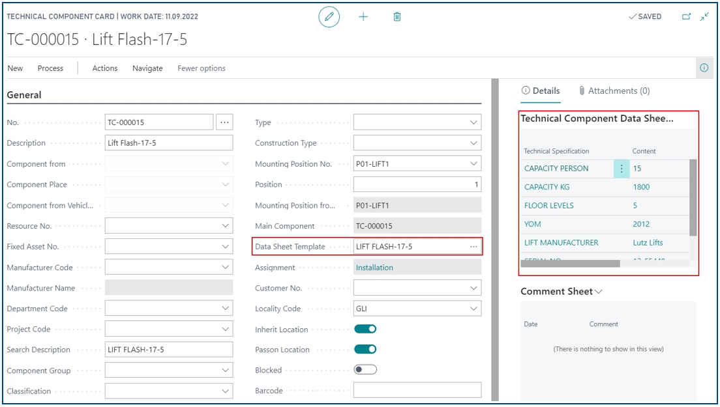Switch to the Attachments (0) tab

click(x=614, y=91)
